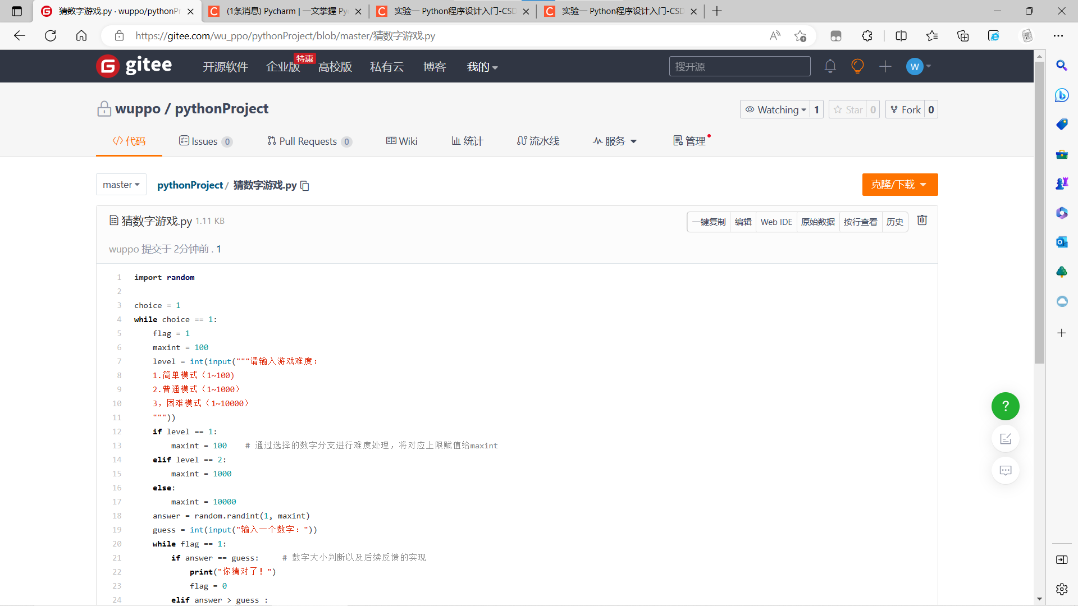Click the 搜开源 search field
Screen dimensions: 1078x606
pos(739,66)
